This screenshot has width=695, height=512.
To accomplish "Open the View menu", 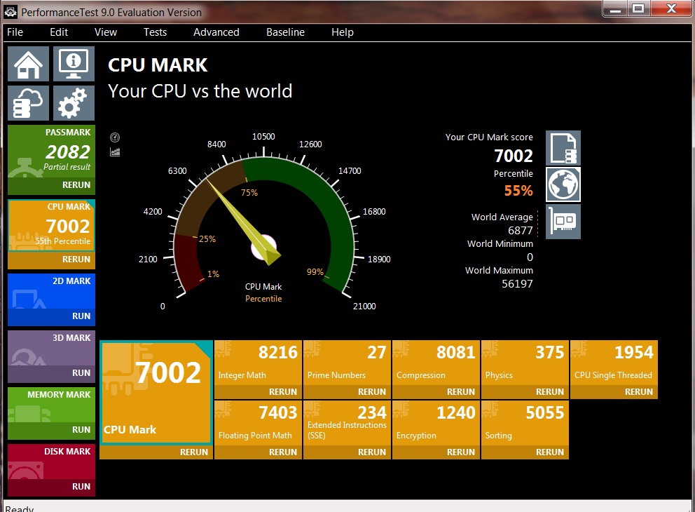I will [106, 32].
